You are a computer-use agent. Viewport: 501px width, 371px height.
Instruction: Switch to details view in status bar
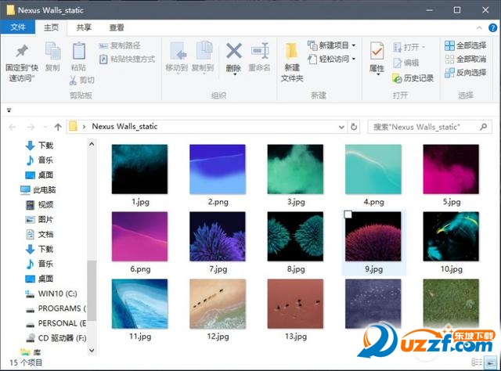coord(477,362)
